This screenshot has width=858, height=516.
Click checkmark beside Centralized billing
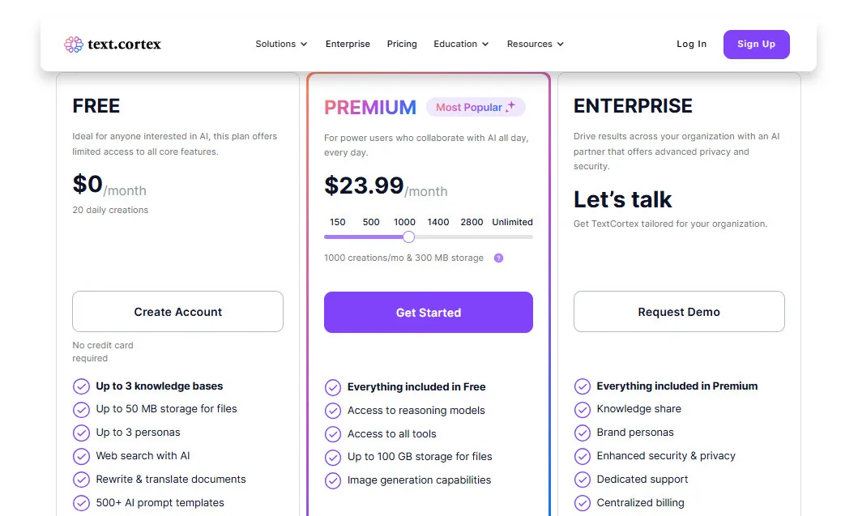(583, 503)
